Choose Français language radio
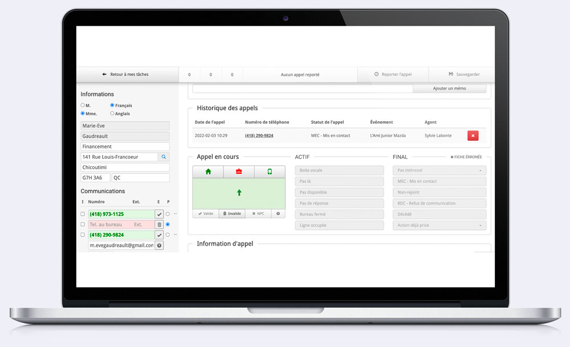The height and width of the screenshot is (347, 570). click(112, 105)
